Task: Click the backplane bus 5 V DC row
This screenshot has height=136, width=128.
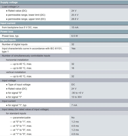Action: (x=64, y=28)
